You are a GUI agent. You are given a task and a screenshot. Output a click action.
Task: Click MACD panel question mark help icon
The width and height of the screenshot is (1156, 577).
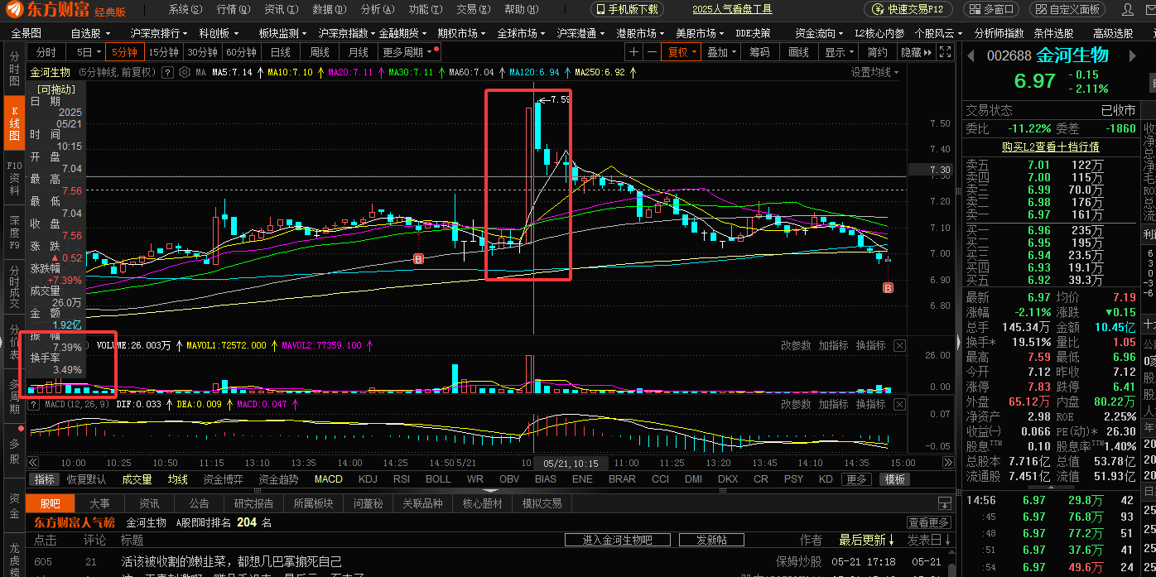tap(34, 404)
